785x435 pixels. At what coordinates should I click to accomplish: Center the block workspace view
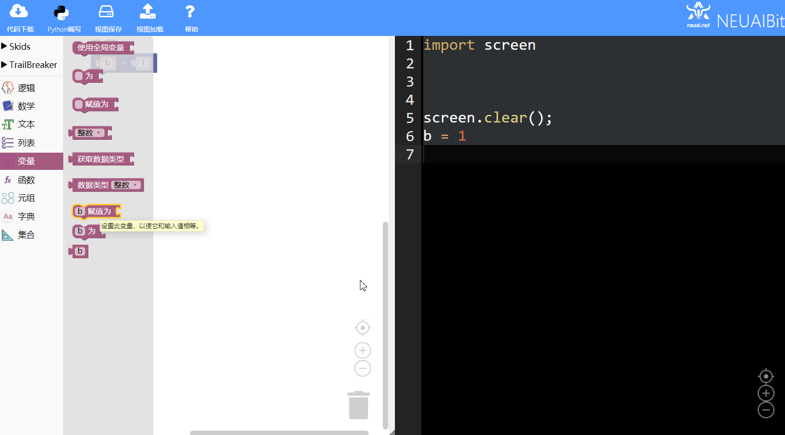pos(363,328)
